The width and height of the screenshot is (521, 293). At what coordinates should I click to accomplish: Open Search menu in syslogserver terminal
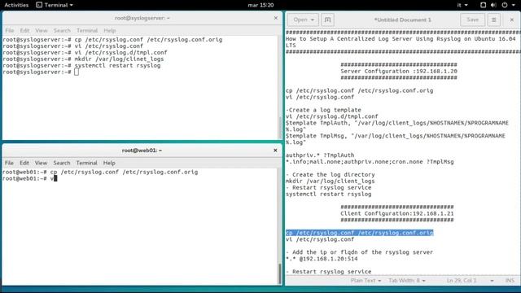tap(62, 31)
